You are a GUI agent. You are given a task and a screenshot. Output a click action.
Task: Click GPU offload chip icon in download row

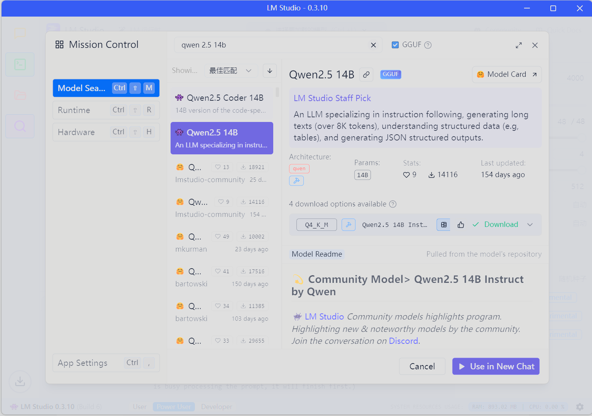(443, 225)
